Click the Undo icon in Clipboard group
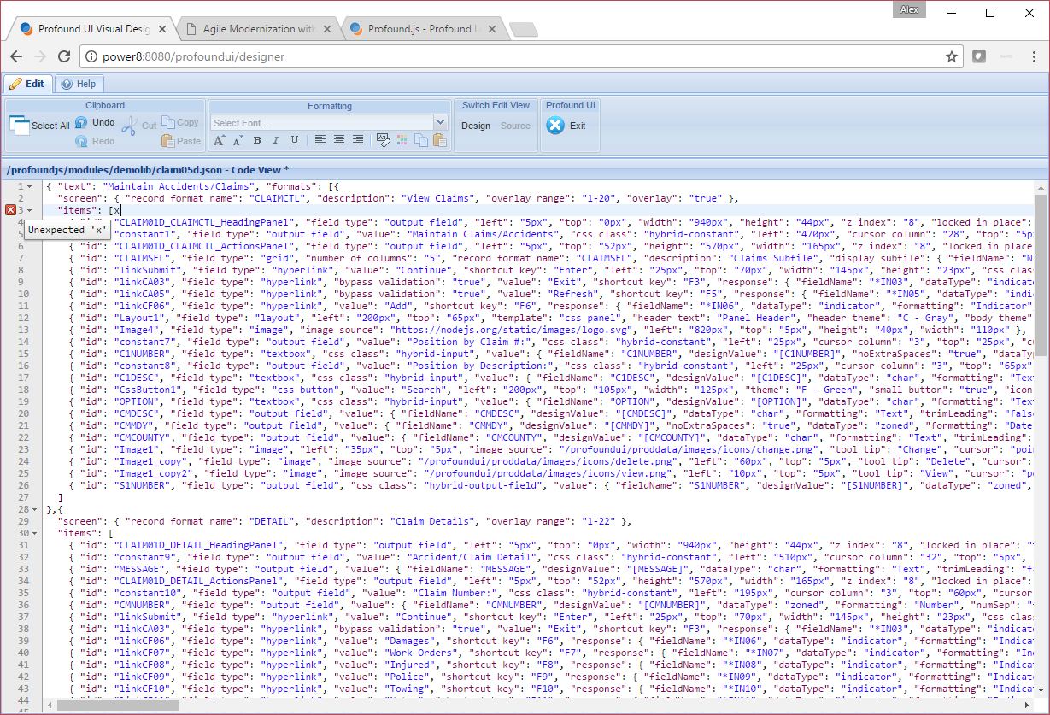The width and height of the screenshot is (1050, 715). point(80,123)
